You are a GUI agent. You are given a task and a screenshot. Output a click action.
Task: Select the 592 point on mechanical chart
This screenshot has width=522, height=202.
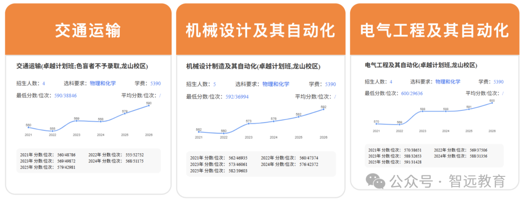pos(323,109)
